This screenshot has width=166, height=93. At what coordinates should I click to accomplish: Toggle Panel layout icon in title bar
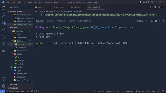(x=144, y=2)
